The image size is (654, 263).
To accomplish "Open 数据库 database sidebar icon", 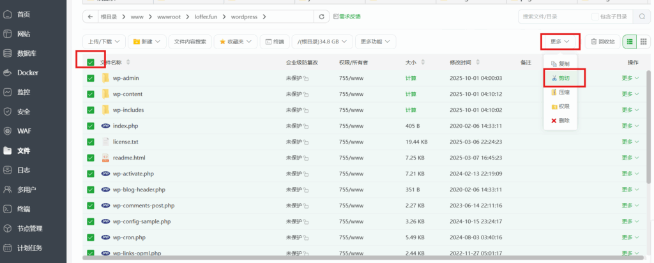I will pos(8,54).
